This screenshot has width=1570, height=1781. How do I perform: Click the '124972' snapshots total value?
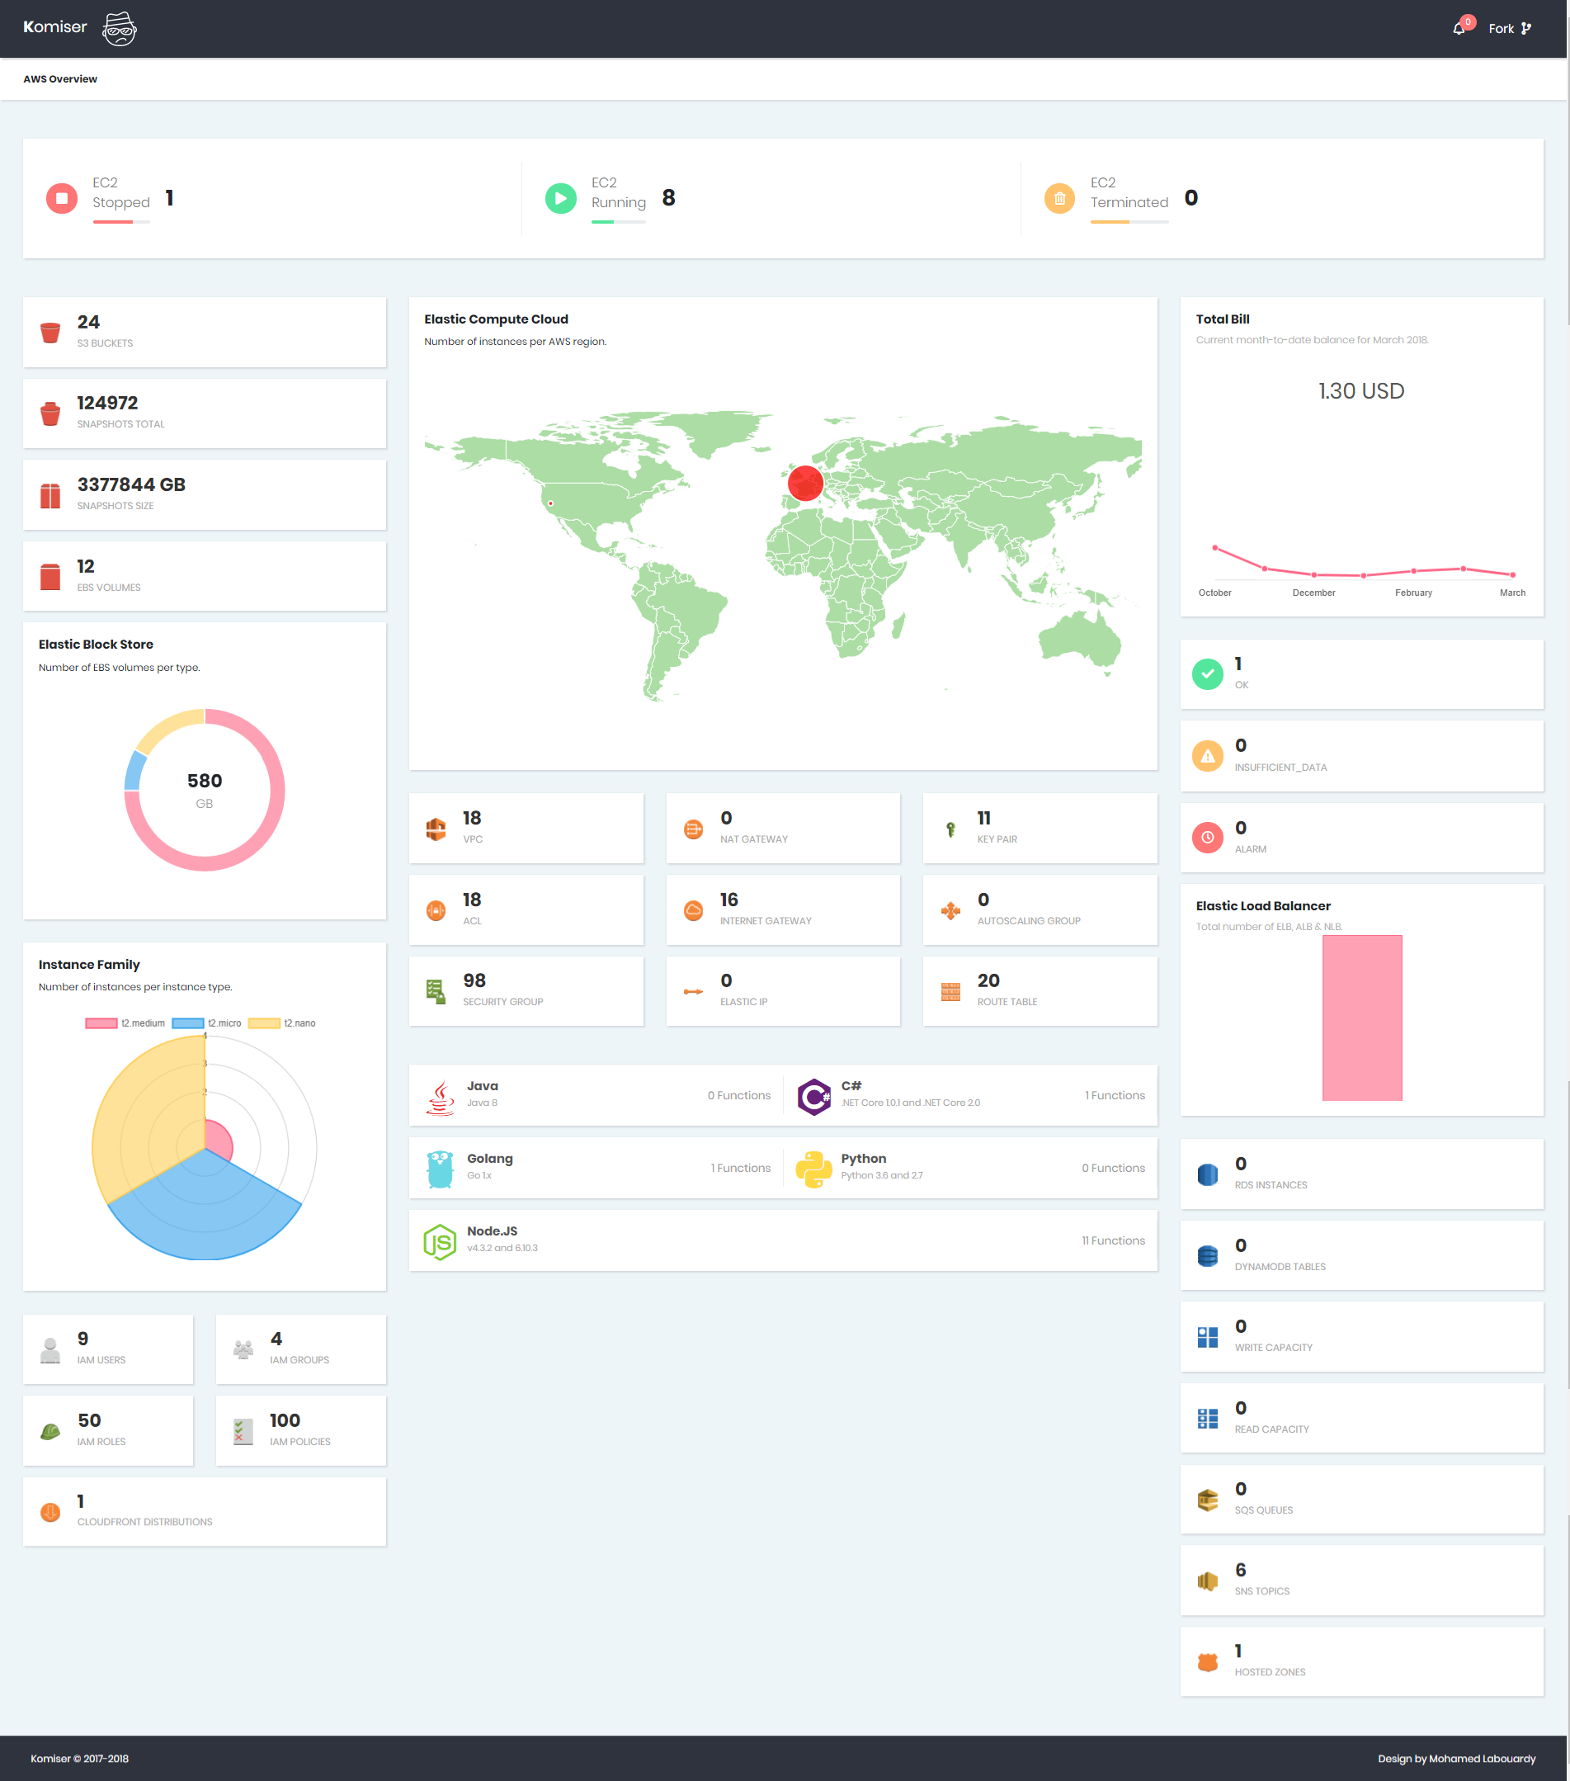107,404
